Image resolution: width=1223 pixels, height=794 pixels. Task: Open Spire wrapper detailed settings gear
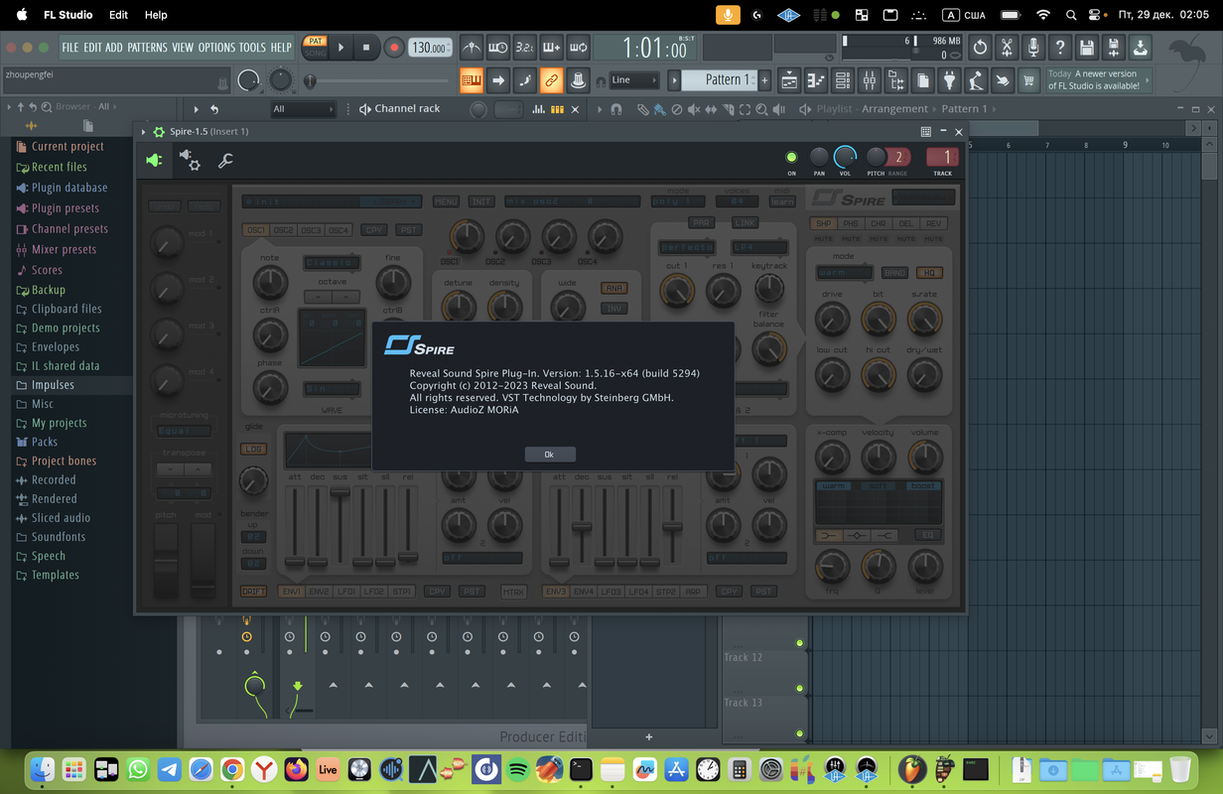(189, 160)
